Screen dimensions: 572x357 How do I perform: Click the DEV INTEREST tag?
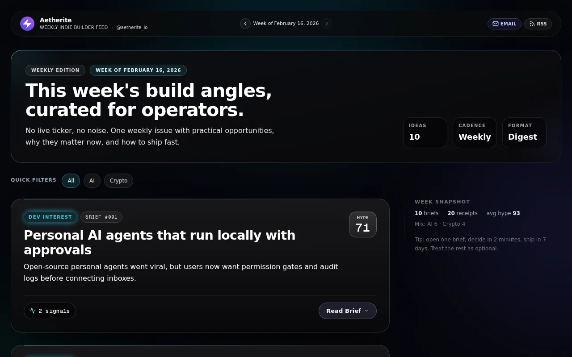tap(50, 217)
